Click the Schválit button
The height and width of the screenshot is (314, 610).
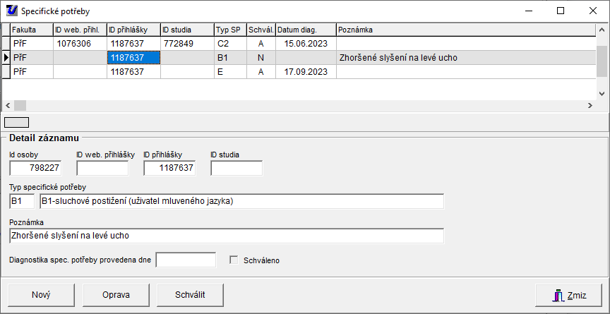tap(190, 295)
